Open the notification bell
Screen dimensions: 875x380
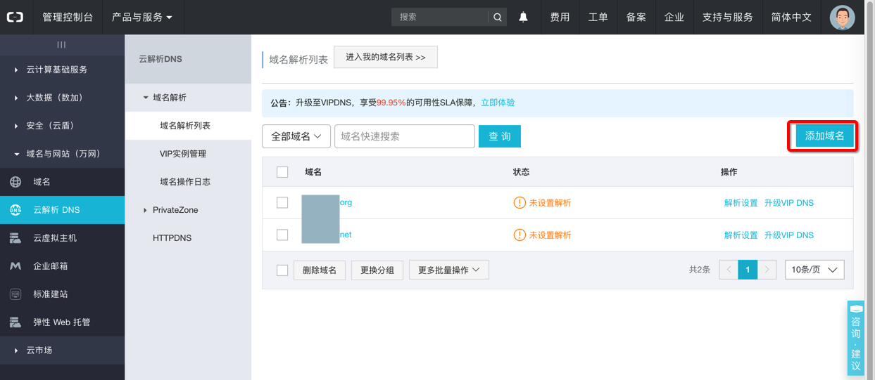[523, 17]
